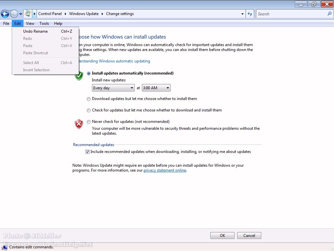
Task: Click the Install new updates label
Action: coord(109,80)
